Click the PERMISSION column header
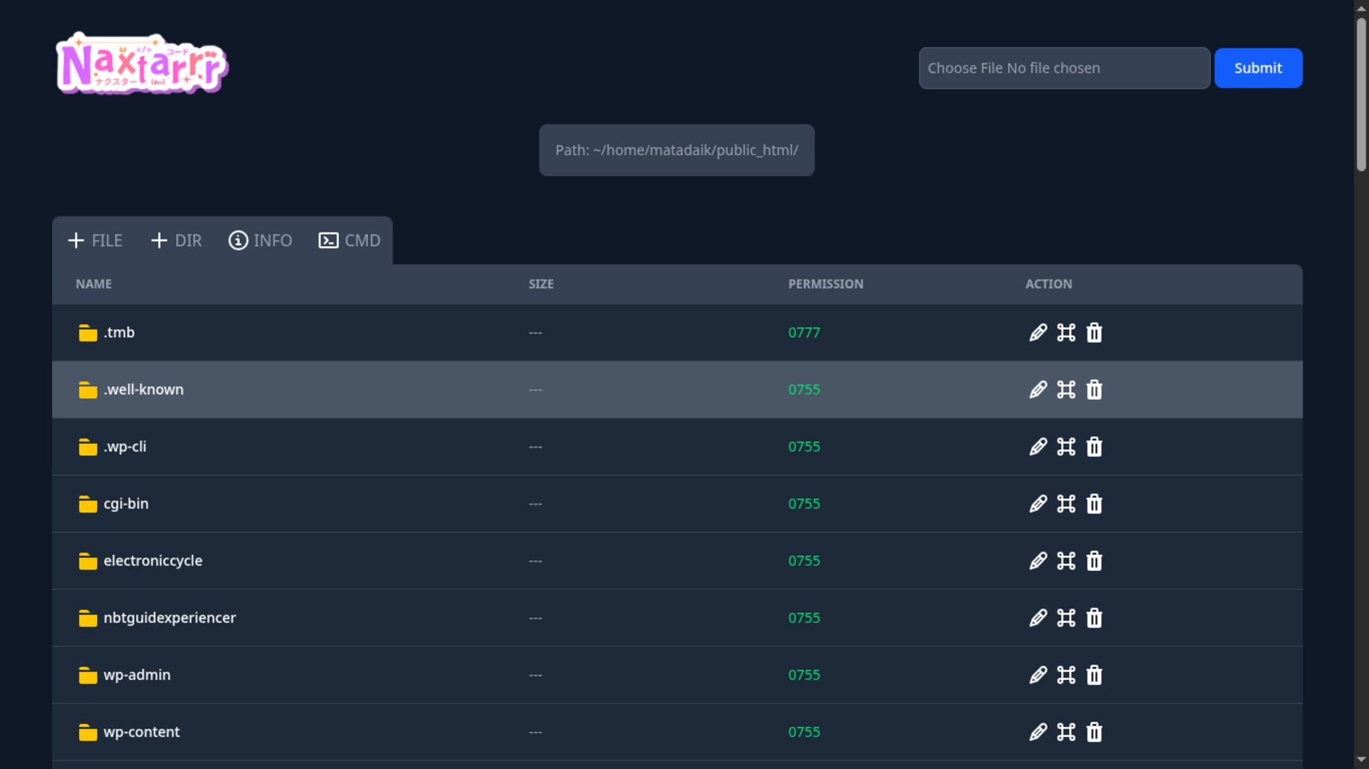This screenshot has width=1369, height=769. click(x=826, y=284)
